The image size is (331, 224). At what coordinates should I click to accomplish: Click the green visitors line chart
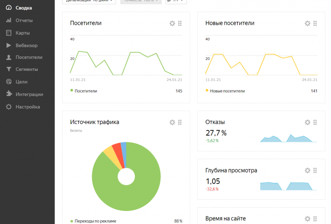tap(126, 63)
